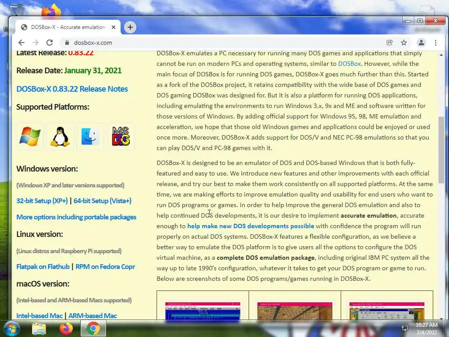Click the padlock site info icon

pyautogui.click(x=67, y=43)
